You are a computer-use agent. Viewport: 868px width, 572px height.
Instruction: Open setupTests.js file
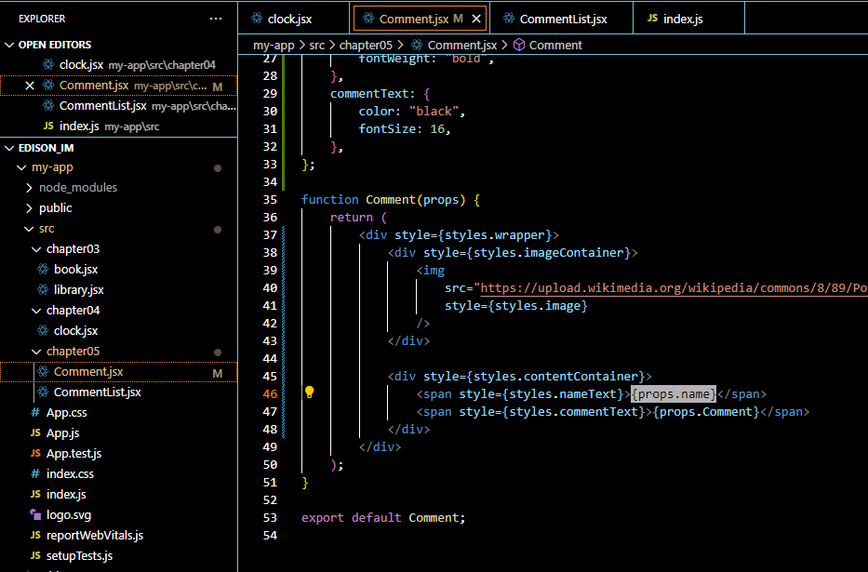80,556
